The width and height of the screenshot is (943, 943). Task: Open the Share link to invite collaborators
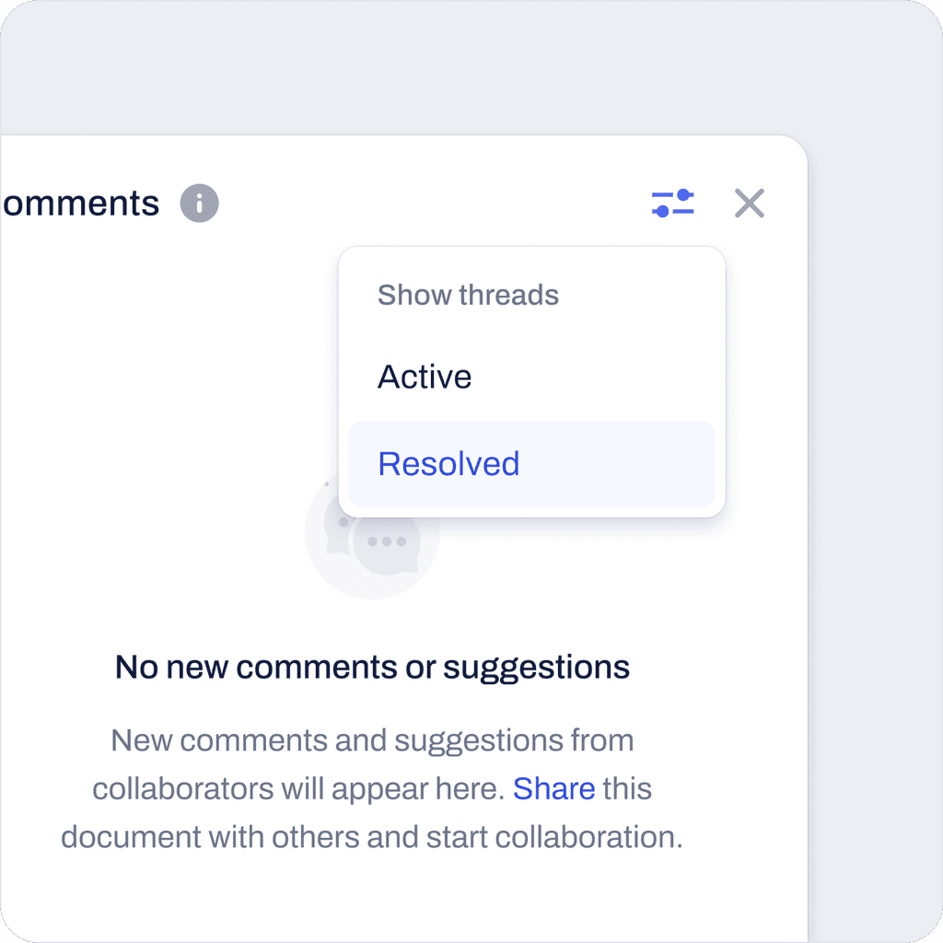(x=553, y=788)
